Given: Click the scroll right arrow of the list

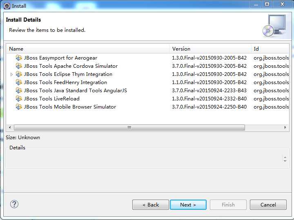Looking at the screenshot, I should (285, 127).
